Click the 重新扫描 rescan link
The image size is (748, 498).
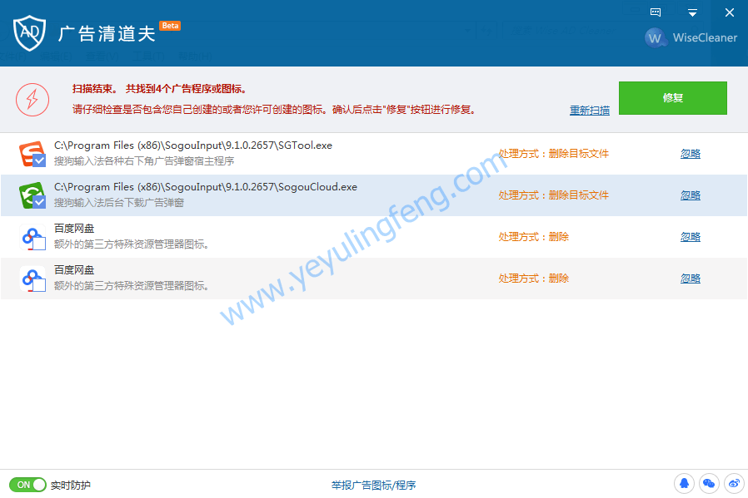pos(589,111)
